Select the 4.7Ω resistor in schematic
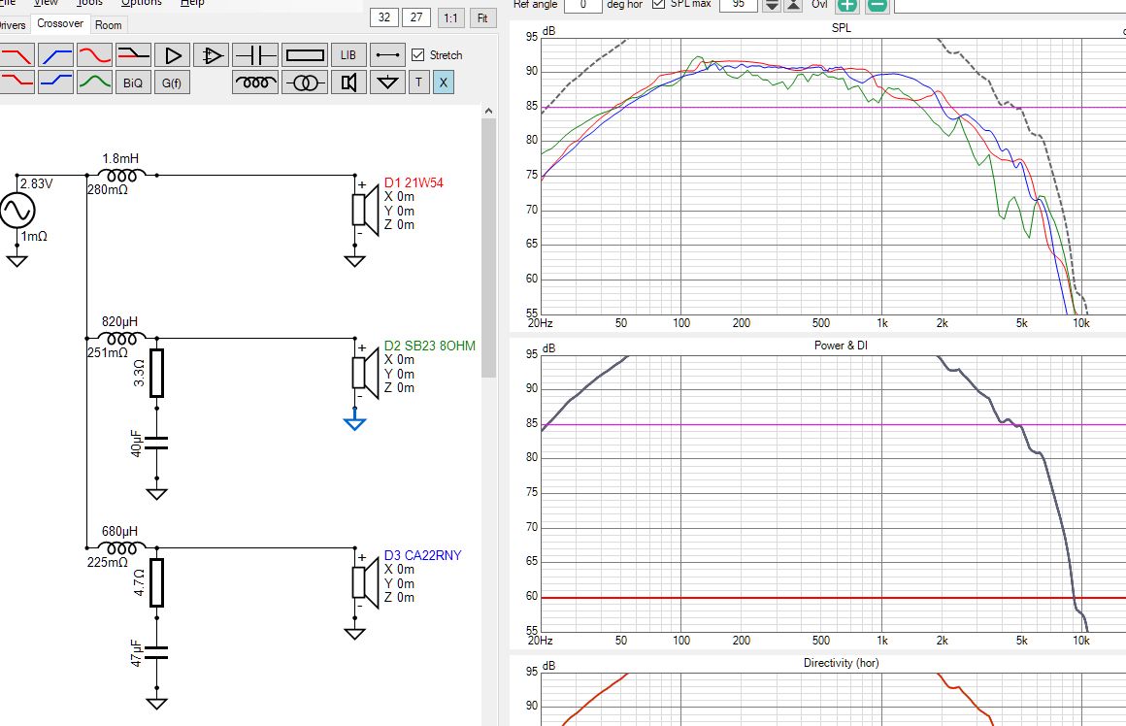 156,583
